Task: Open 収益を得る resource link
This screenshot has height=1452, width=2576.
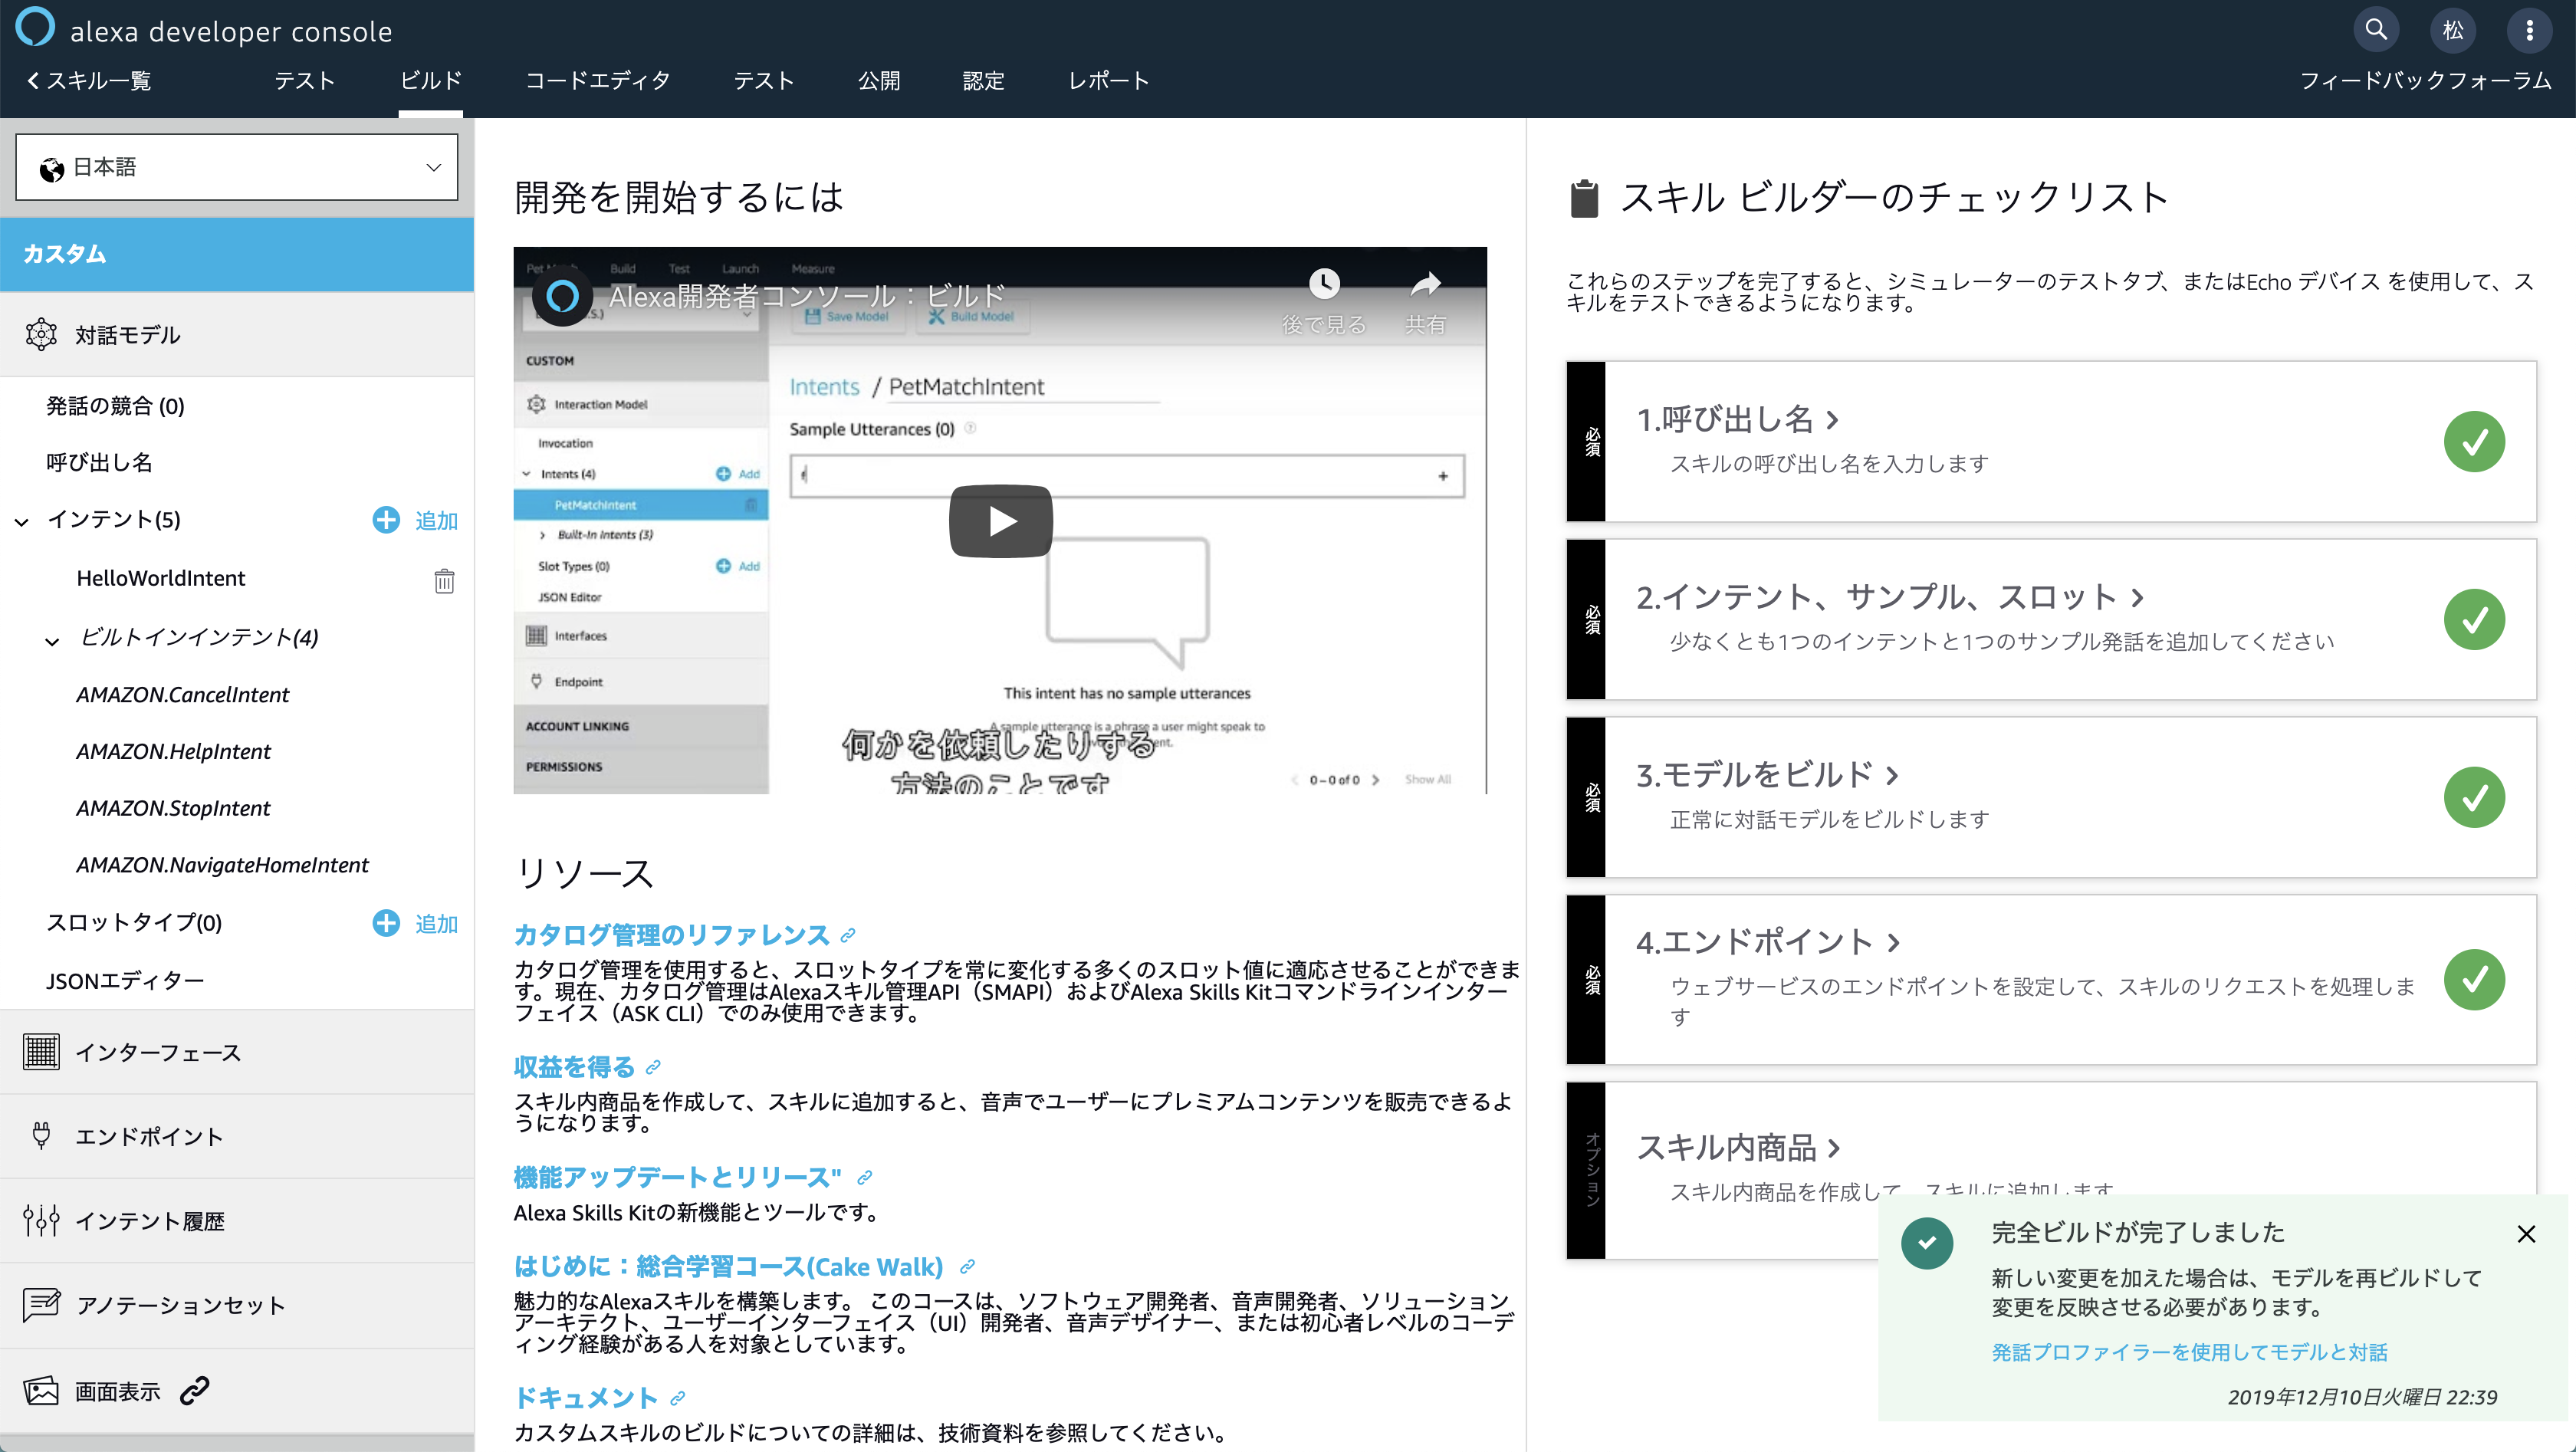Action: tap(574, 1066)
